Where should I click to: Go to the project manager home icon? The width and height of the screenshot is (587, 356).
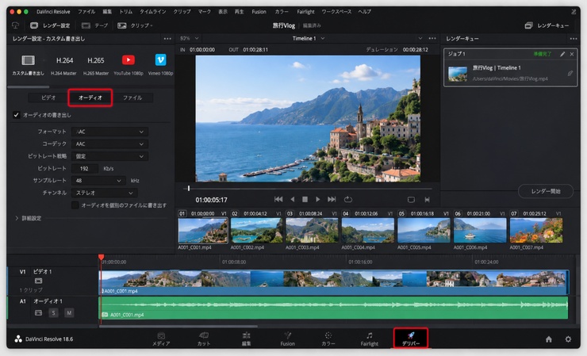coord(548,339)
